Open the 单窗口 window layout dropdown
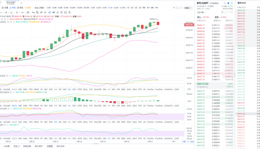Image resolution: width=260 pixels, height=149 pixels. point(188,8)
